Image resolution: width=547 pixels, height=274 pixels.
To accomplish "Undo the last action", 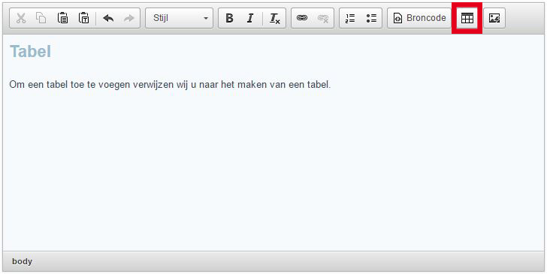I will pos(108,18).
